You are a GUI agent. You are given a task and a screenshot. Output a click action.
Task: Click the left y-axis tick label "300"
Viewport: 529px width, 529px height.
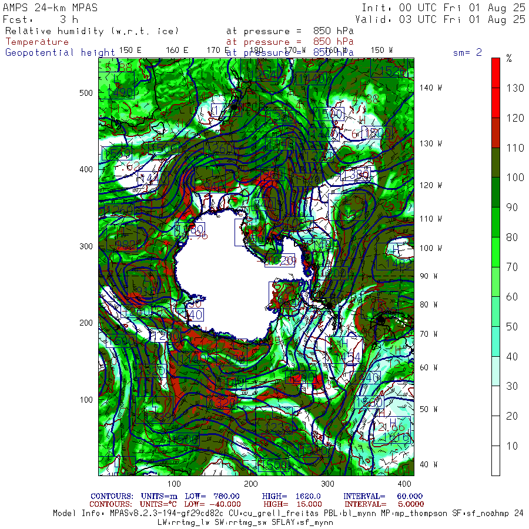(x=86, y=246)
